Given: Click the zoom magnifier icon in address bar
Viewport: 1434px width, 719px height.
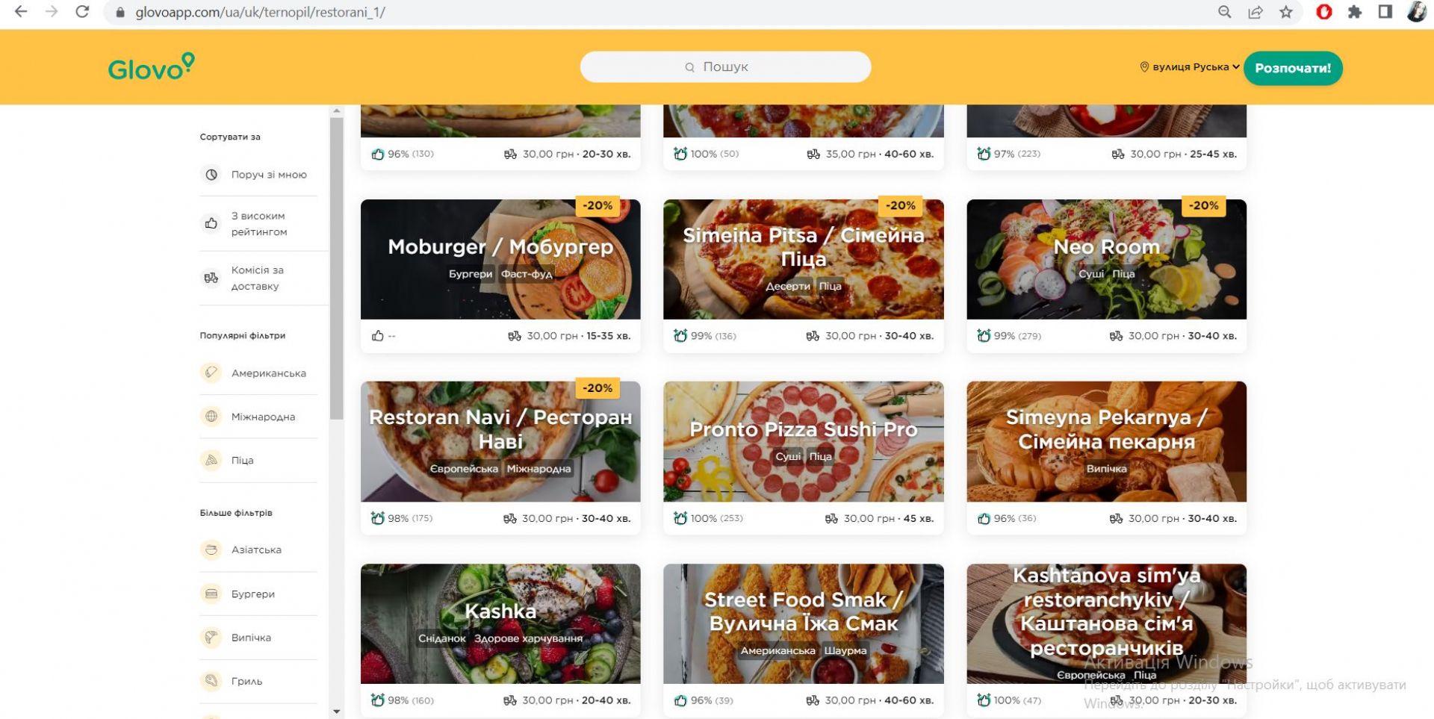Looking at the screenshot, I should pos(1224,12).
